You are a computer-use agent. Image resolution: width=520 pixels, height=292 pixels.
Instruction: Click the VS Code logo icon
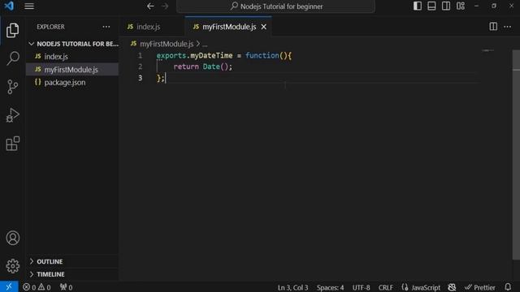click(x=9, y=6)
